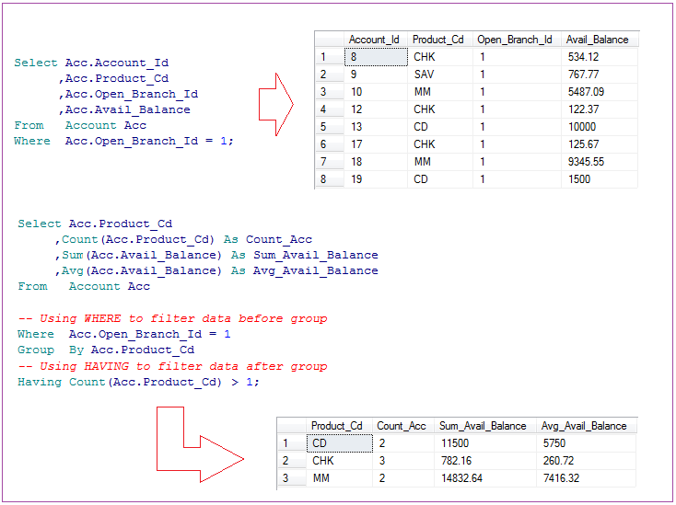Click the Avail_Balance column header
Screen dimensions: 676x505
coord(600,40)
